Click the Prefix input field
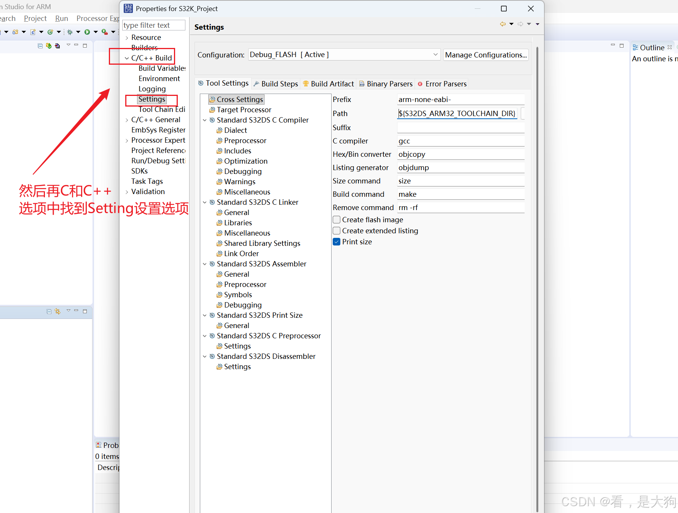678x513 pixels. click(461, 99)
